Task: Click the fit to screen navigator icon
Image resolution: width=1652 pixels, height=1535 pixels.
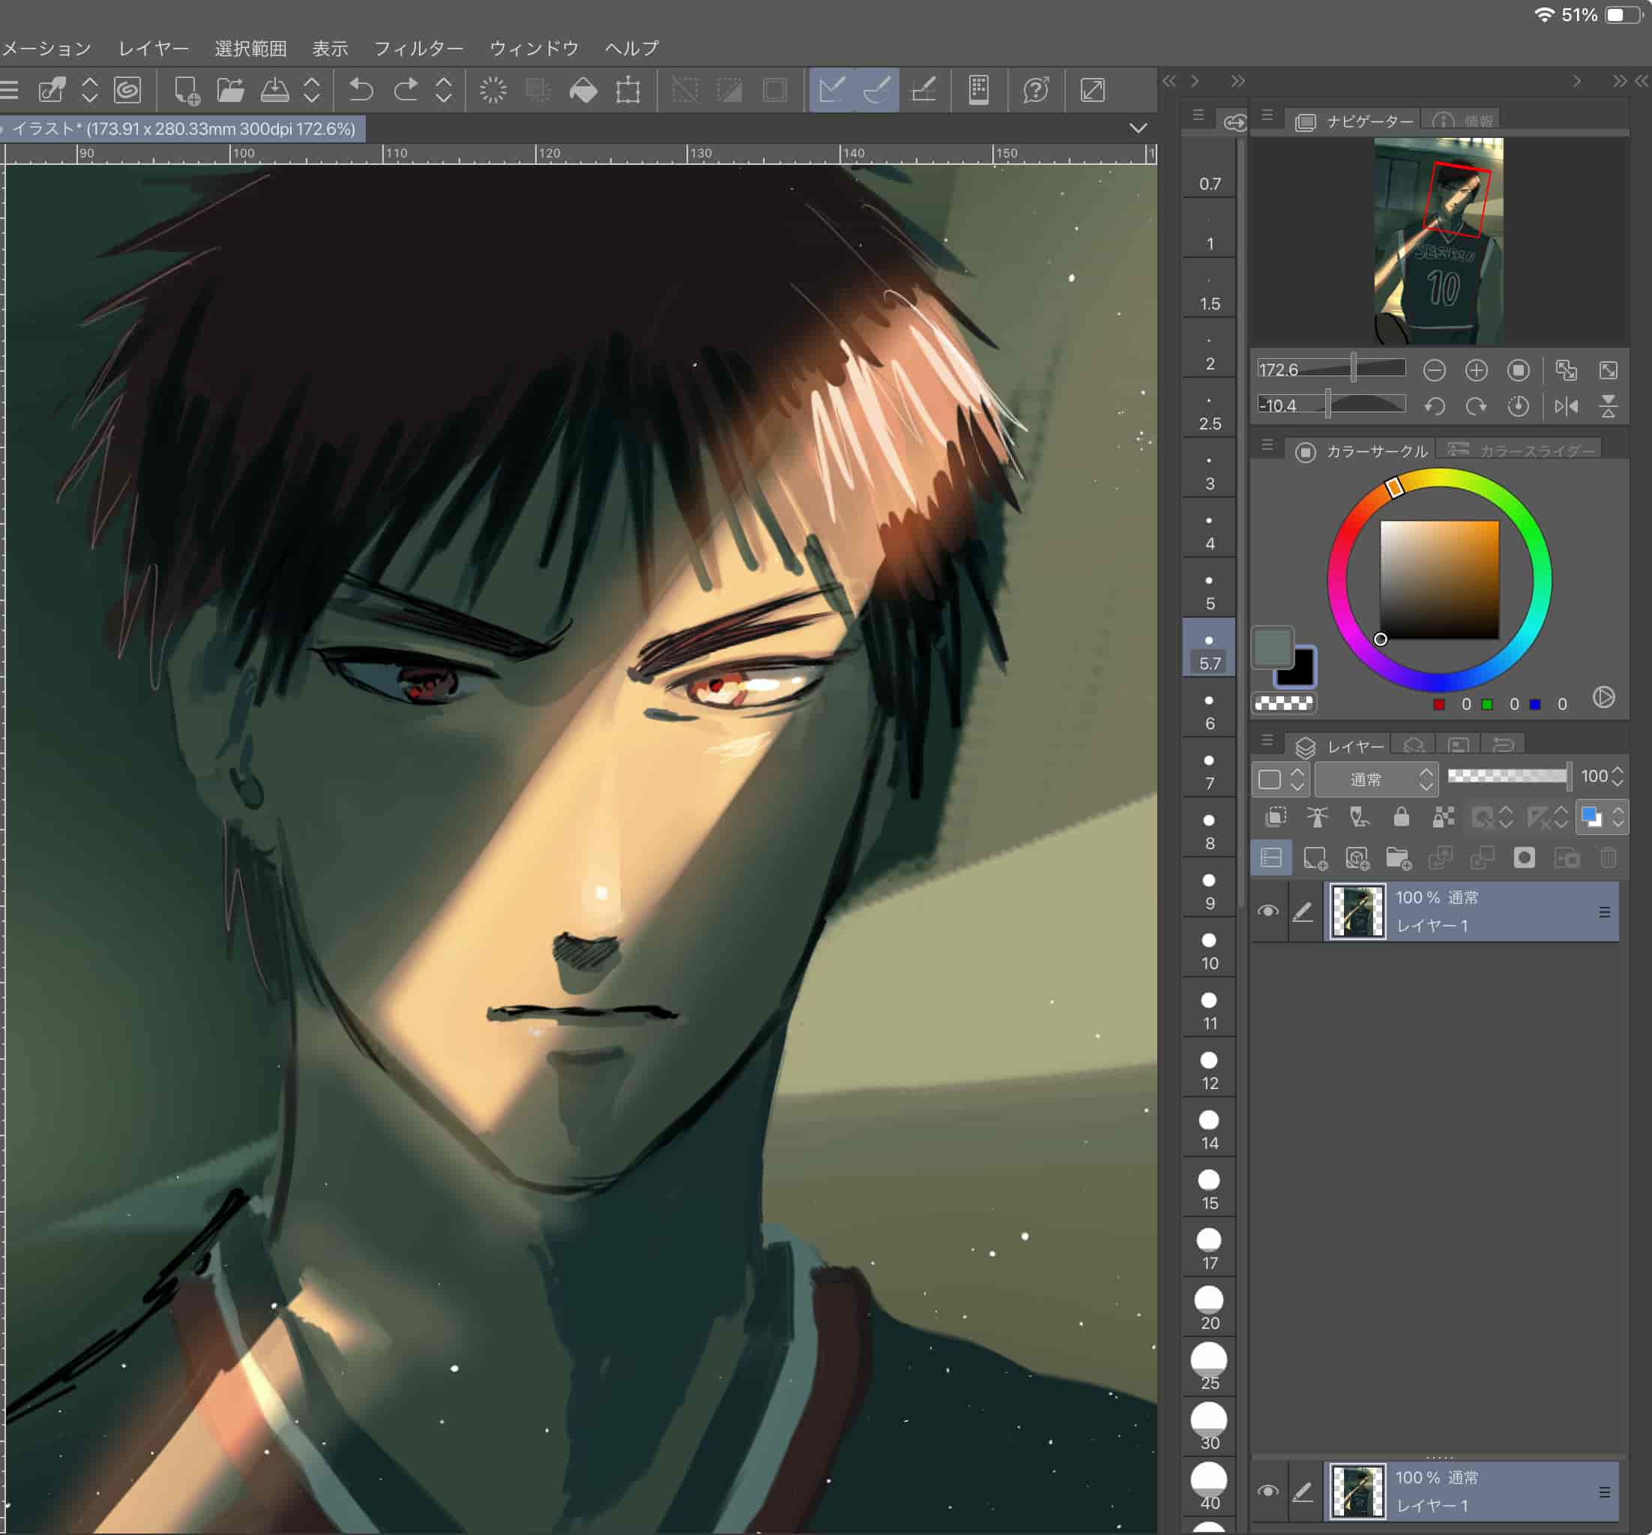Action: pos(1609,370)
